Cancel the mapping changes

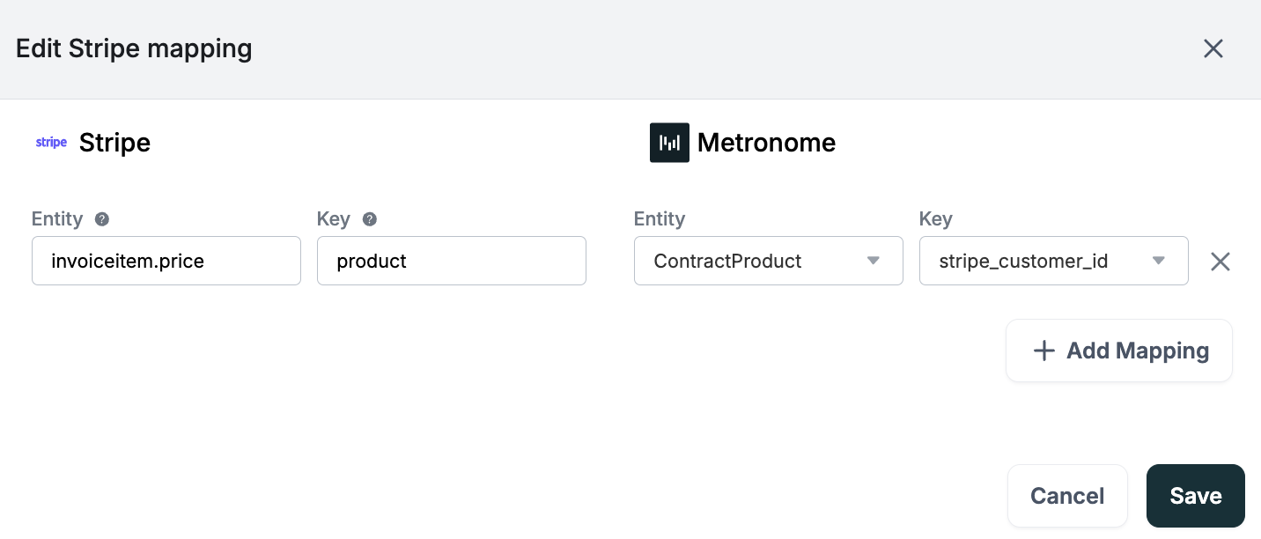[1067, 496]
